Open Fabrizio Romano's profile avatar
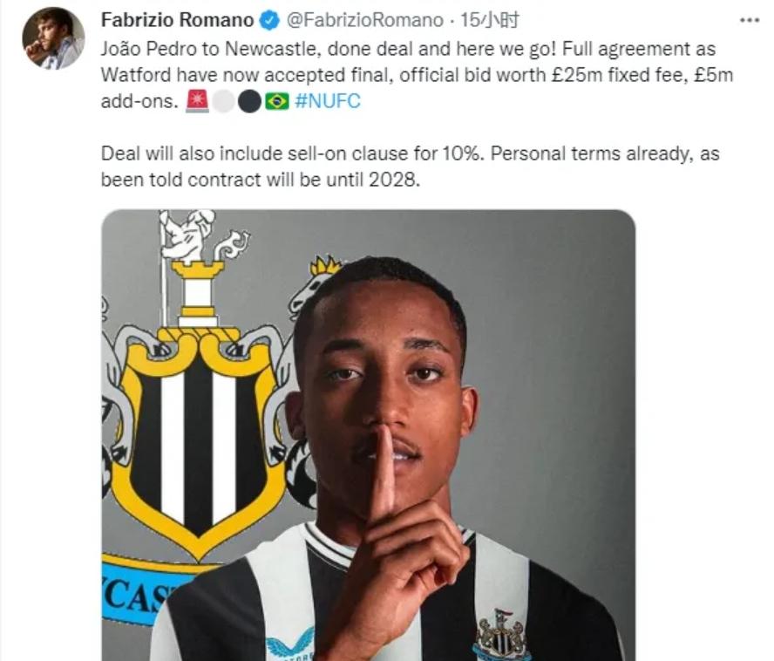This screenshot has width=774, height=661. point(53,38)
